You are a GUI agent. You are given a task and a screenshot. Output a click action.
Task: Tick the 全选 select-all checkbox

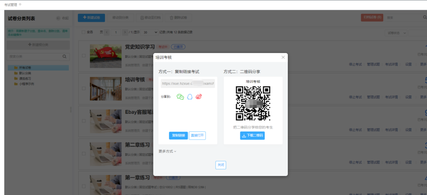(83, 32)
